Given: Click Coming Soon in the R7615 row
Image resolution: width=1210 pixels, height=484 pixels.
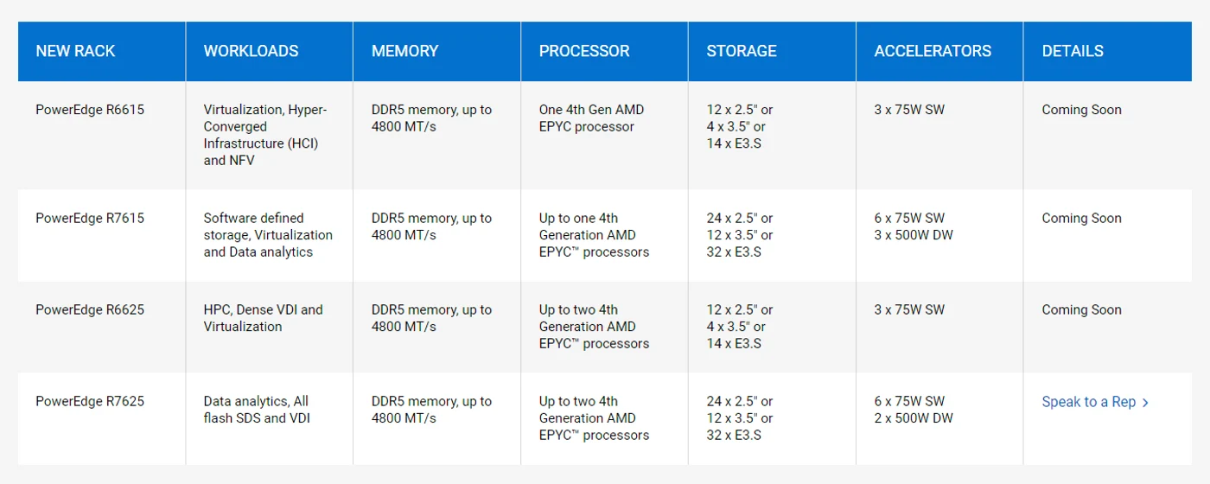Looking at the screenshot, I should coord(1081,219).
